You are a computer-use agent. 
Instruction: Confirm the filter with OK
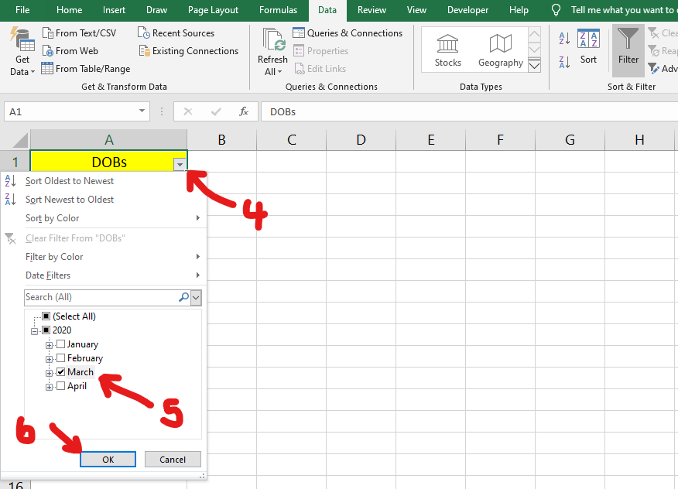pyautogui.click(x=108, y=459)
